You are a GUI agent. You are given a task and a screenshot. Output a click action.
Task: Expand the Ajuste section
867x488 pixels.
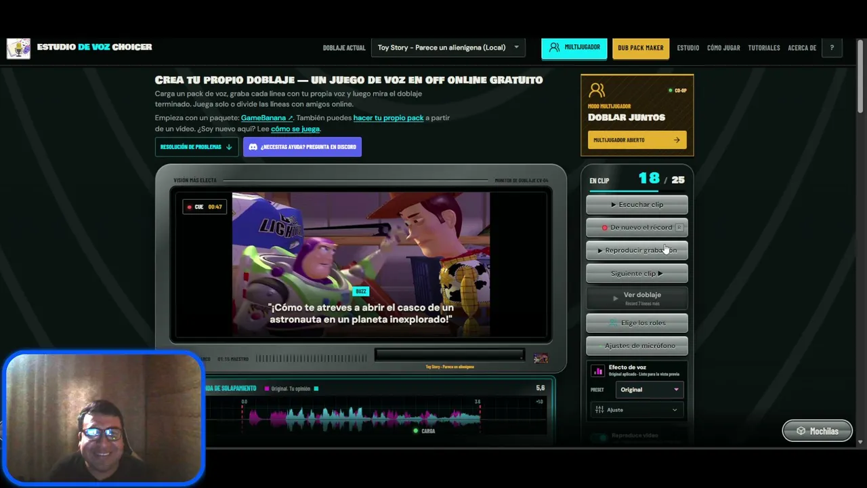636,410
